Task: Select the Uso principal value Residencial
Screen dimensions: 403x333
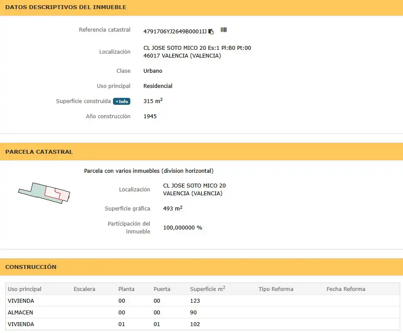Action: 158,86
